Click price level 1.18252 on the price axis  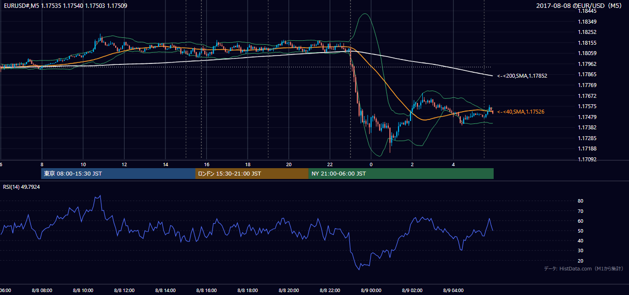(x=587, y=32)
